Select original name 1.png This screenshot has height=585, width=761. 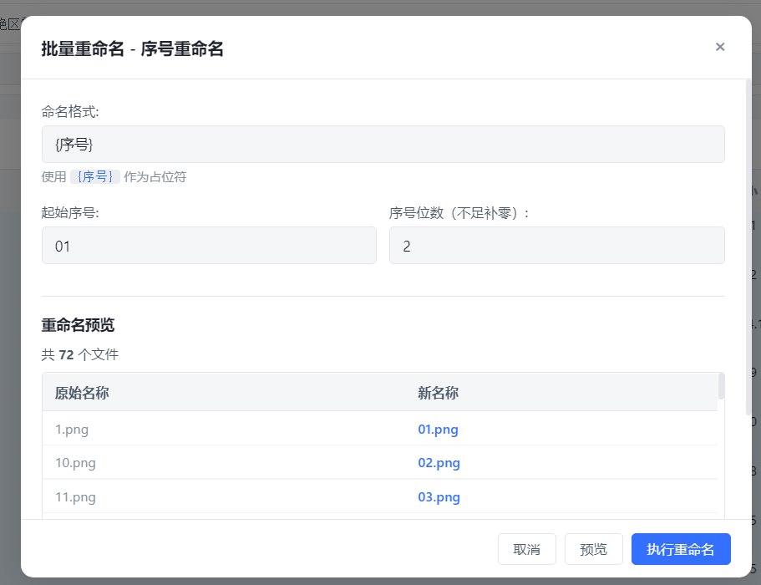[x=72, y=430]
